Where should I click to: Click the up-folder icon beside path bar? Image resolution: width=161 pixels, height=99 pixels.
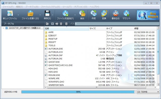click(x=47, y=24)
